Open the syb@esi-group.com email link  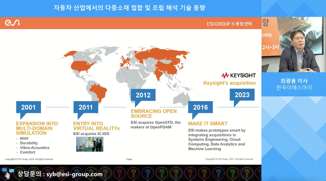pyautogui.click(x=75, y=174)
